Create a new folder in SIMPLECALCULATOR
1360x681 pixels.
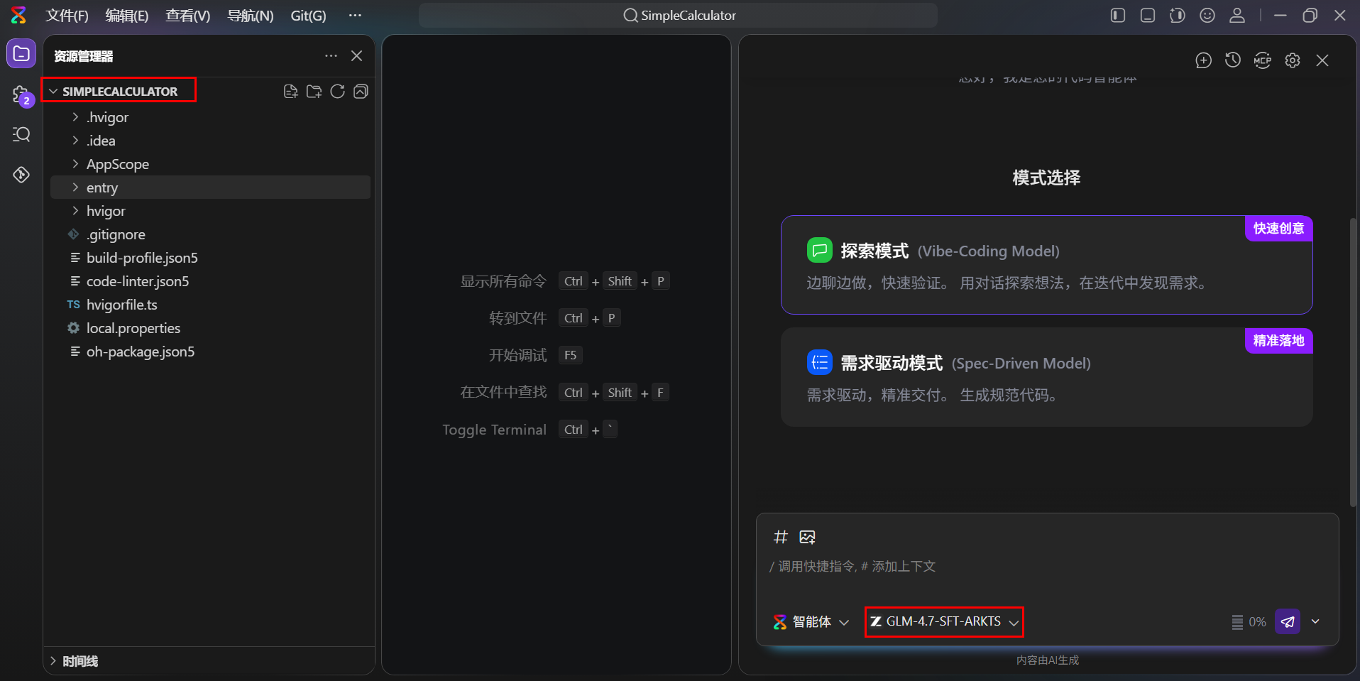(x=314, y=92)
